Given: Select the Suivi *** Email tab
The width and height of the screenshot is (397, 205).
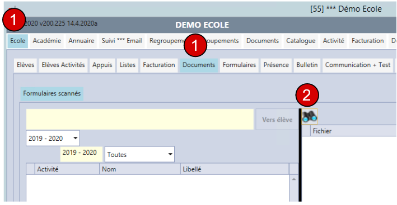Looking at the screenshot, I should coord(122,41).
